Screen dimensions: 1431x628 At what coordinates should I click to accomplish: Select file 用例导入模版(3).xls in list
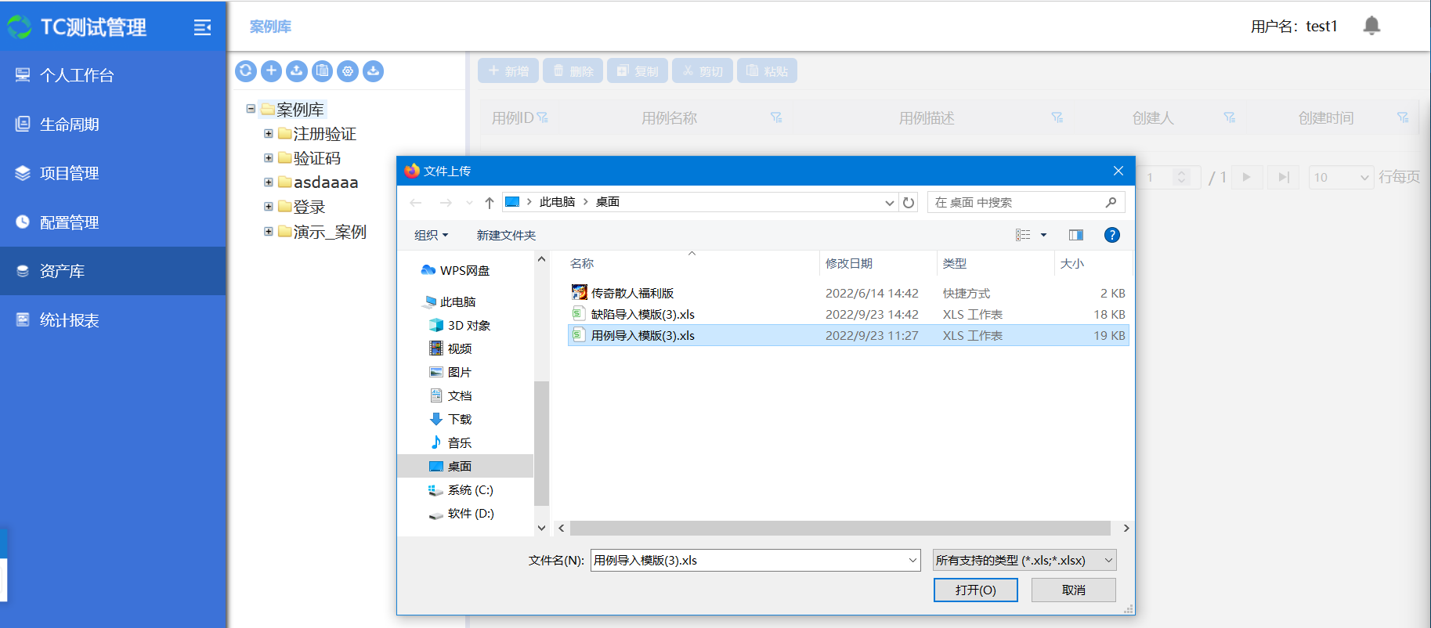click(x=848, y=335)
